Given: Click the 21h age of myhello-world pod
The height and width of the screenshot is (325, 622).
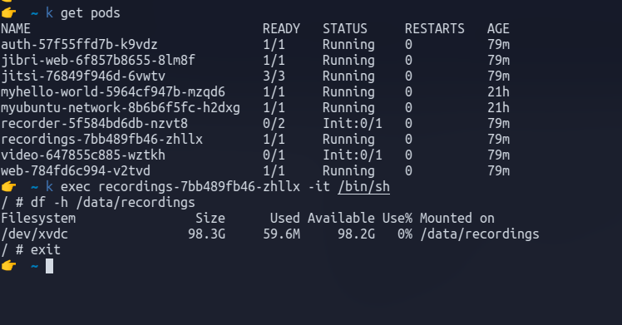Looking at the screenshot, I should tap(498, 92).
